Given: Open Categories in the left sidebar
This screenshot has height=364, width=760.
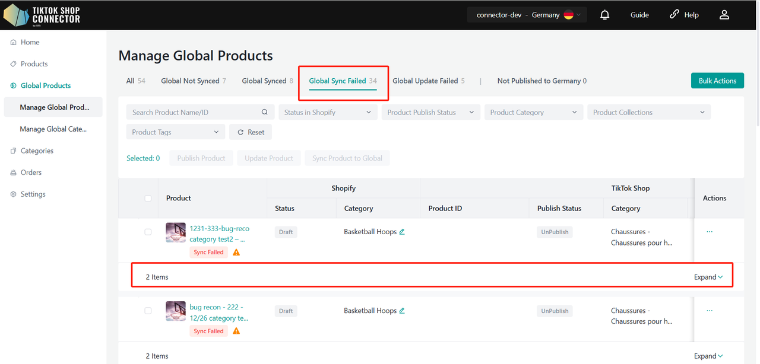Looking at the screenshot, I should 37,151.
